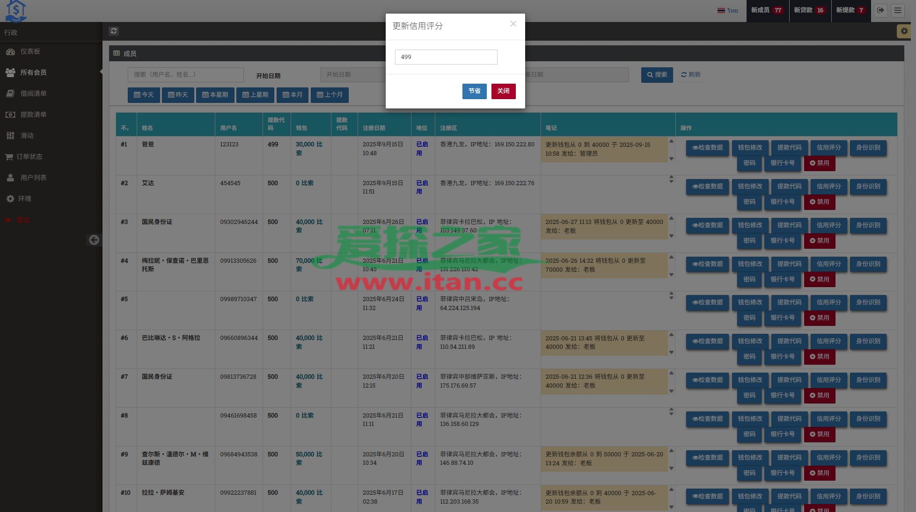This screenshot has width=916, height=512.
Task: Select Loan List in the sidebar
Action: pos(33,94)
